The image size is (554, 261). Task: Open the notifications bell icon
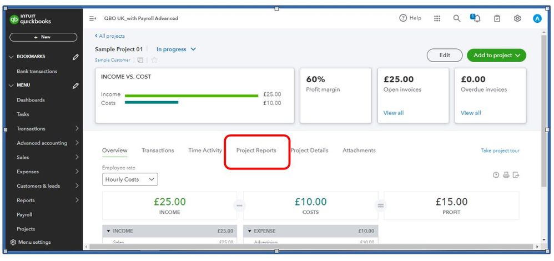tap(477, 18)
